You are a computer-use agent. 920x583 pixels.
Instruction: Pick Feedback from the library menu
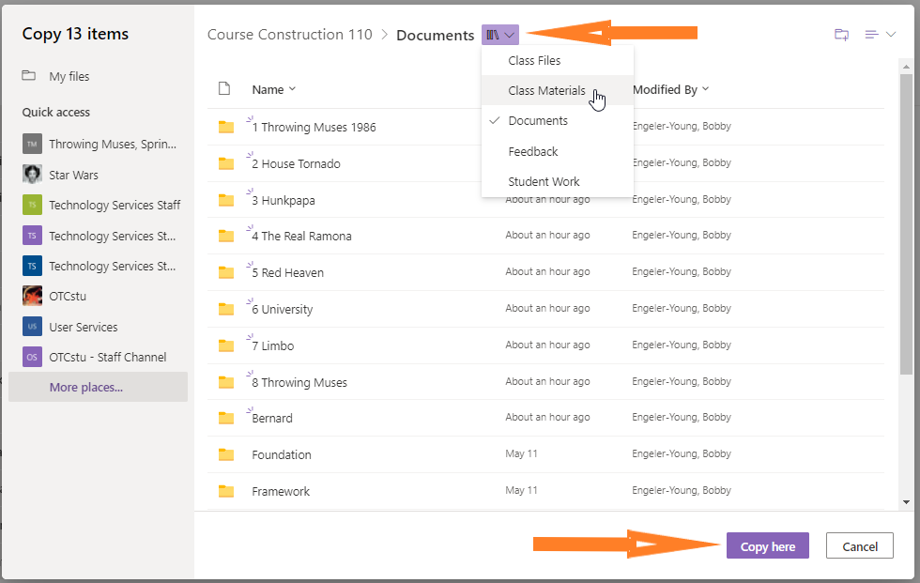coord(558,151)
